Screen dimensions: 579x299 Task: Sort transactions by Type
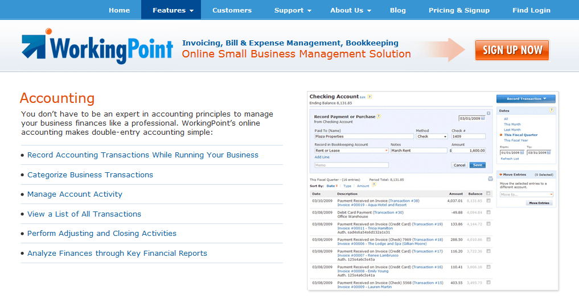(347, 186)
